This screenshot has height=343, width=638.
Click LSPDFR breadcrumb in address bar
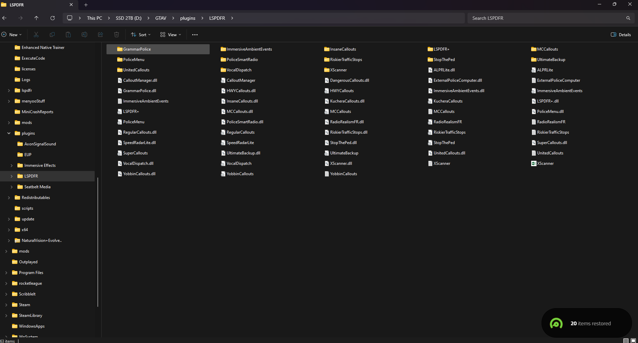tap(217, 18)
